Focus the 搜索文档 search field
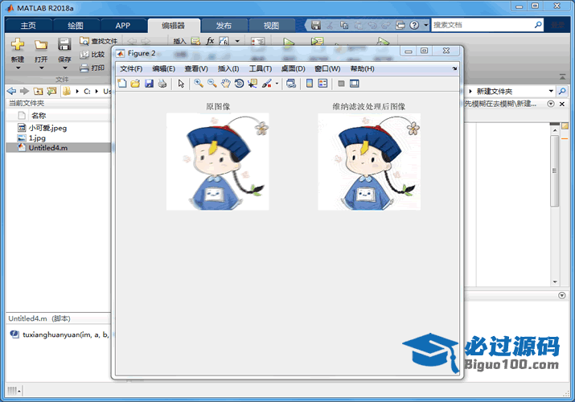The width and height of the screenshot is (575, 402). point(483,25)
